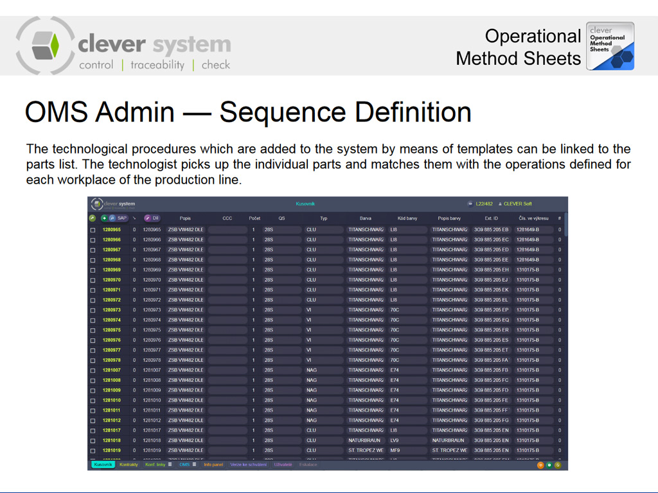
Task: Tick the checkbox for row 1281017
Action: click(x=93, y=431)
